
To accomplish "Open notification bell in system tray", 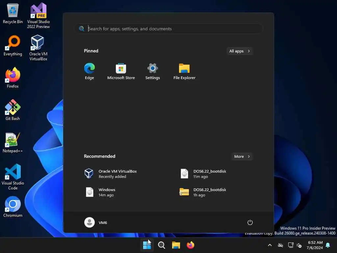I will (328, 245).
